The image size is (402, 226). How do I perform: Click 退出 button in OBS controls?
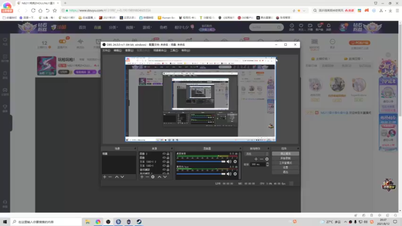point(285,172)
